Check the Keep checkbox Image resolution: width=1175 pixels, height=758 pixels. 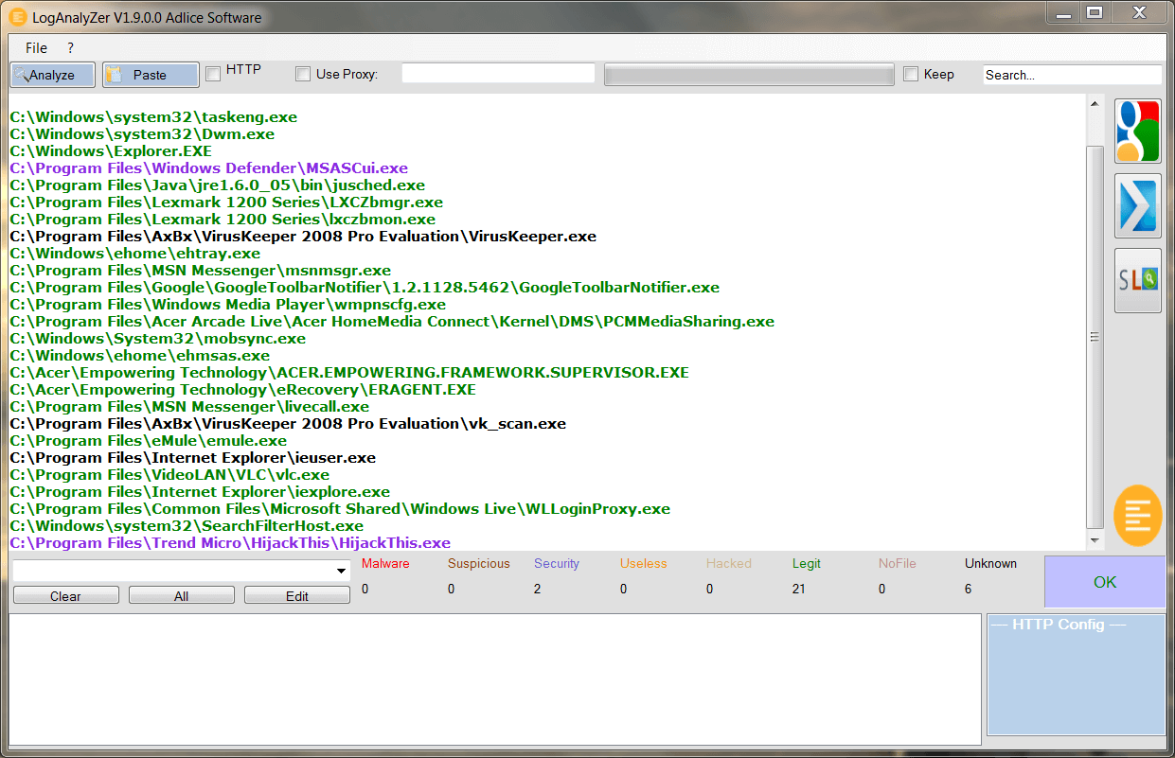pos(911,74)
